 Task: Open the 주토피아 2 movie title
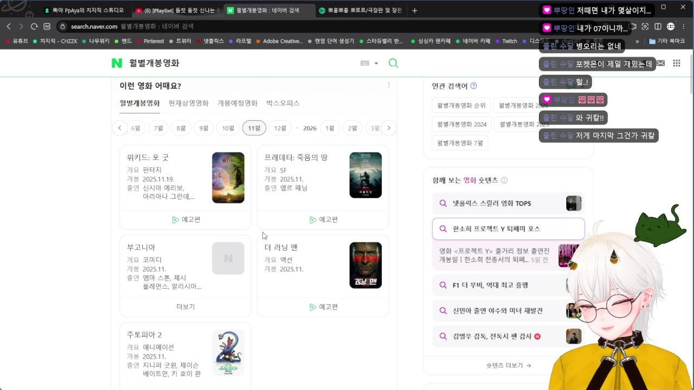(144, 335)
